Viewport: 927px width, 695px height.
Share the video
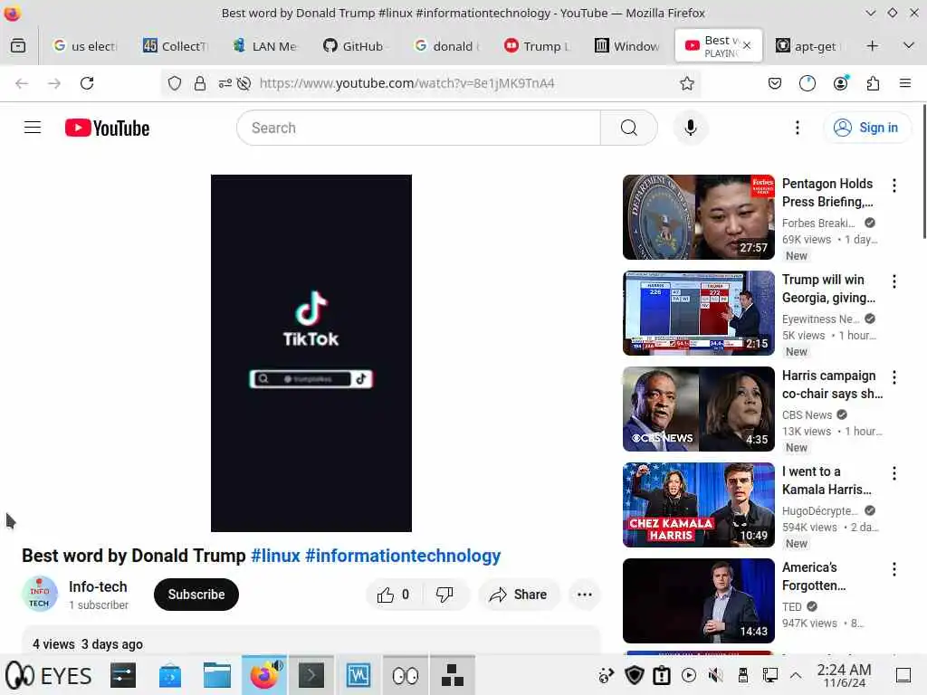(x=518, y=595)
